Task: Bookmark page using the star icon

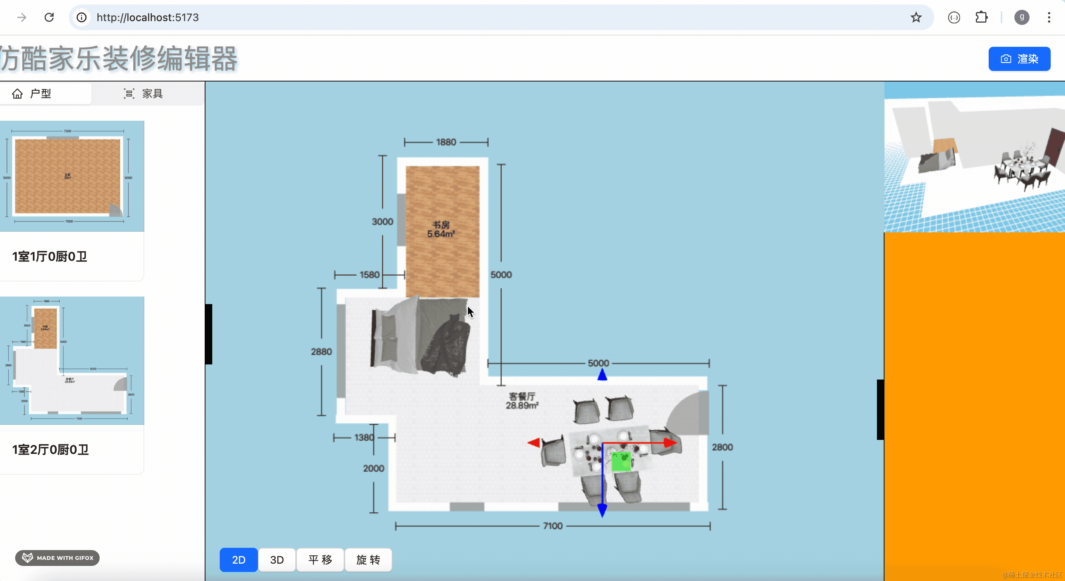Action: coord(916,17)
